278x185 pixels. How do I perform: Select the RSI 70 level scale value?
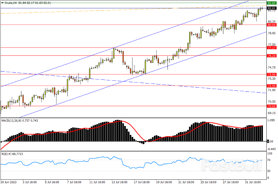269,160
